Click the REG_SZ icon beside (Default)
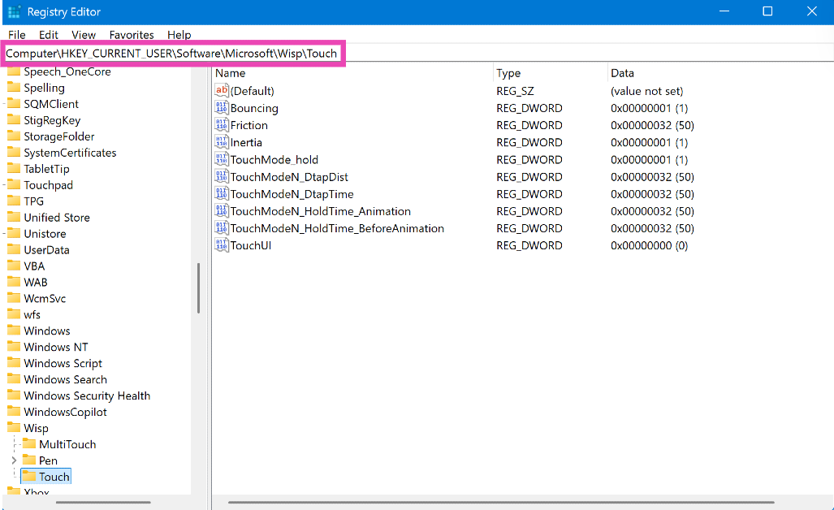The image size is (834, 510). point(221,91)
